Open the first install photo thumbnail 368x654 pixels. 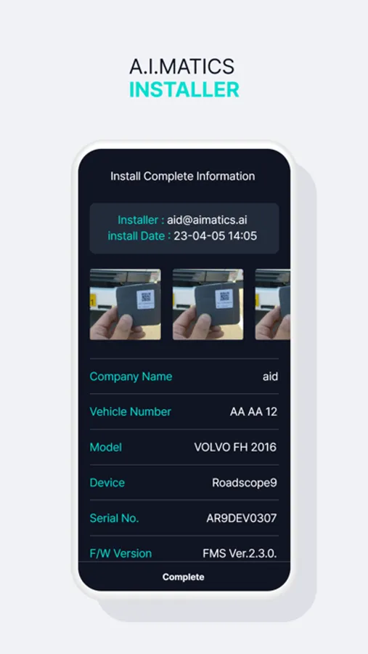125,304
